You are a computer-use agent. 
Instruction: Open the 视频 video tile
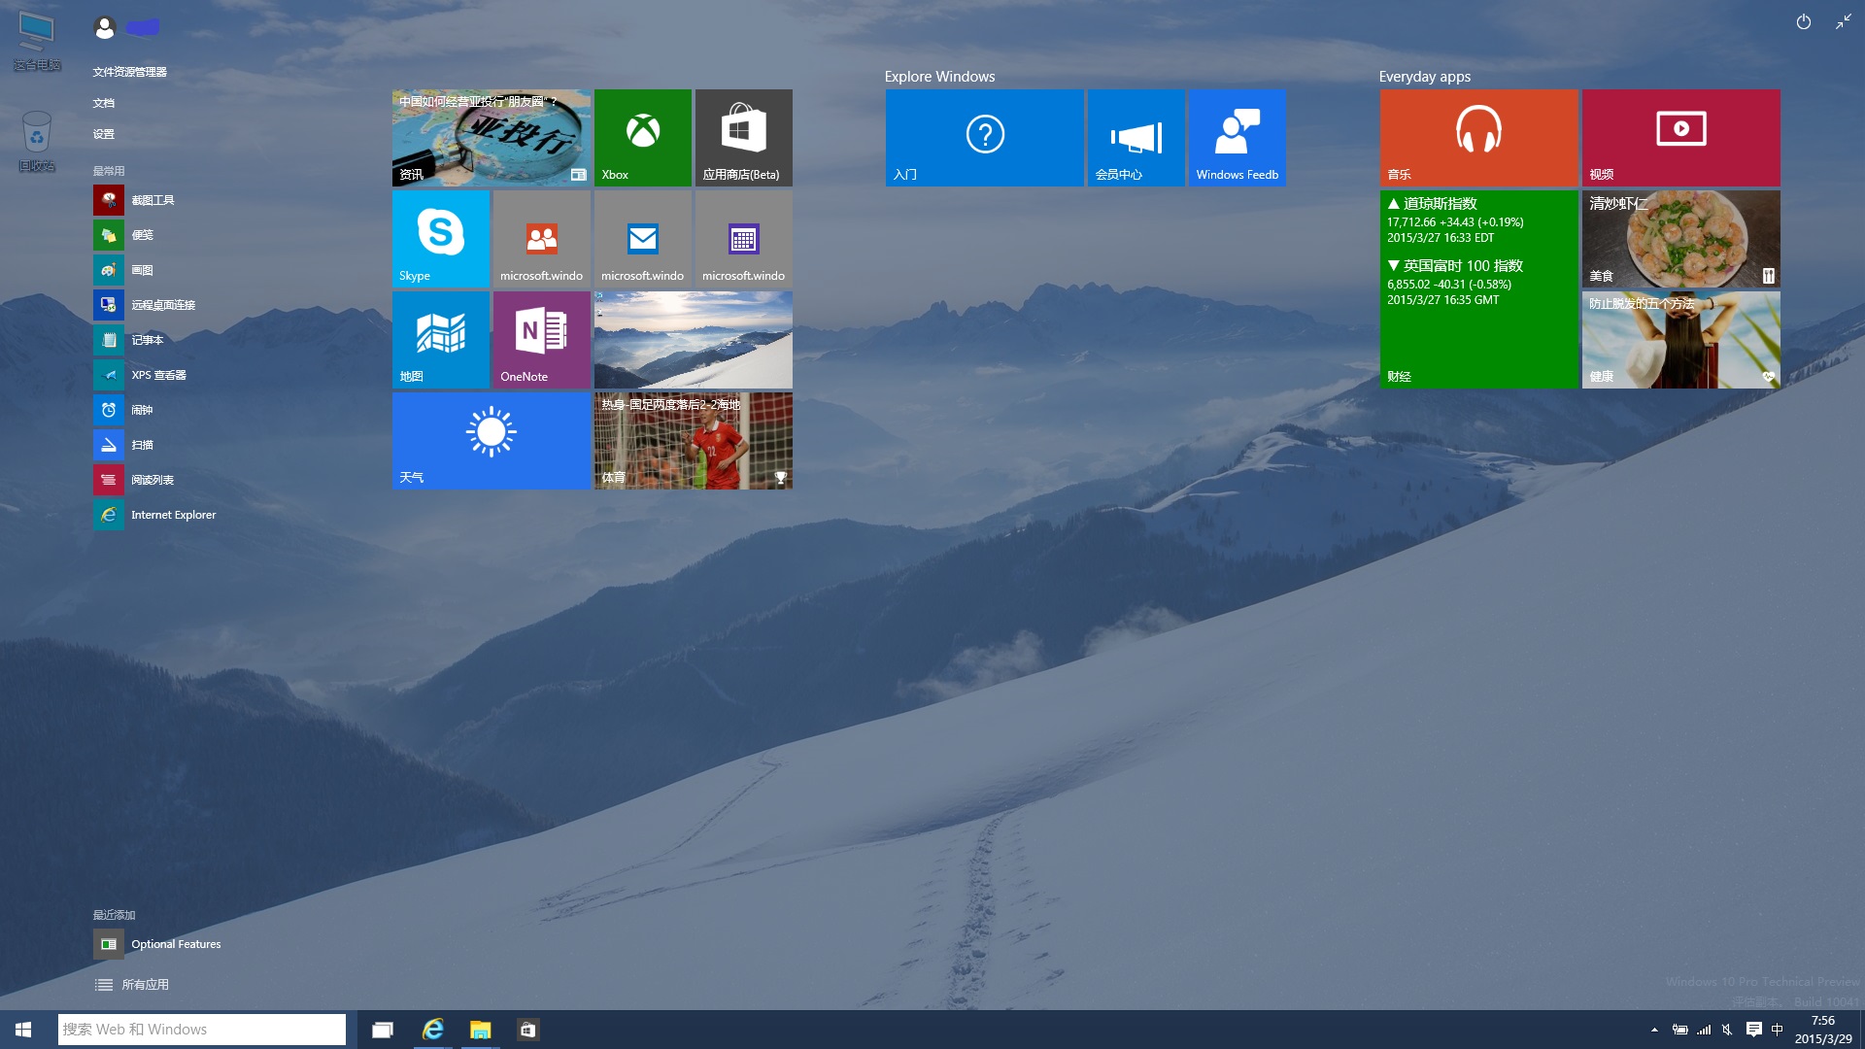(1680, 137)
